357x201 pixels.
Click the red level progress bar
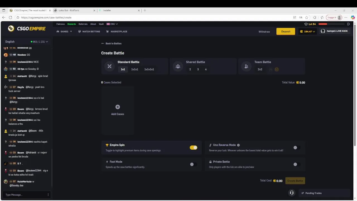(331, 24)
